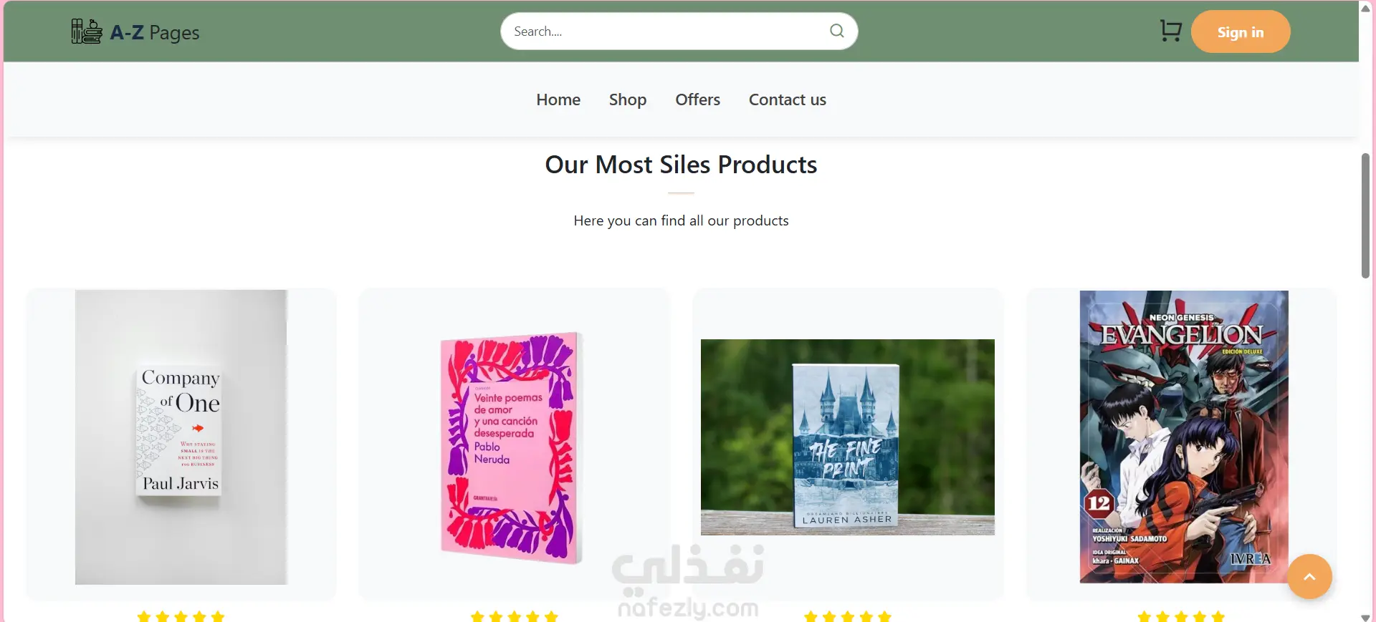
Task: Open the Pablo Neruda poems book thumbnail
Action: click(512, 447)
